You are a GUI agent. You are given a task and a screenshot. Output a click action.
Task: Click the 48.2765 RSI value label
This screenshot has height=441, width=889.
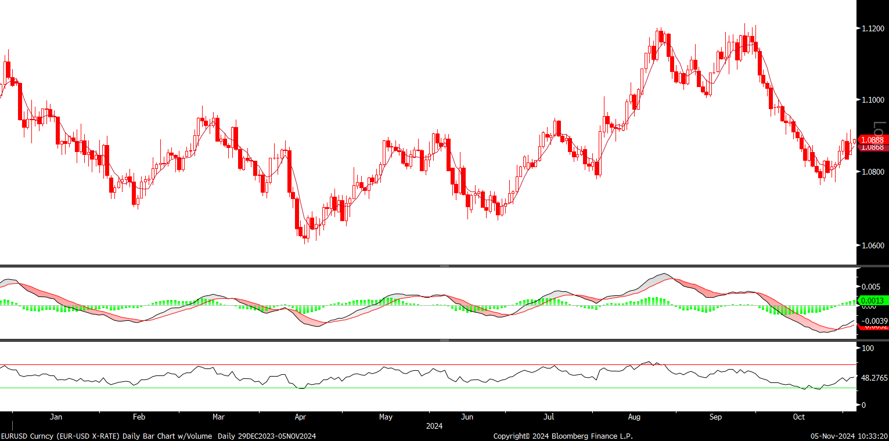coord(874,378)
